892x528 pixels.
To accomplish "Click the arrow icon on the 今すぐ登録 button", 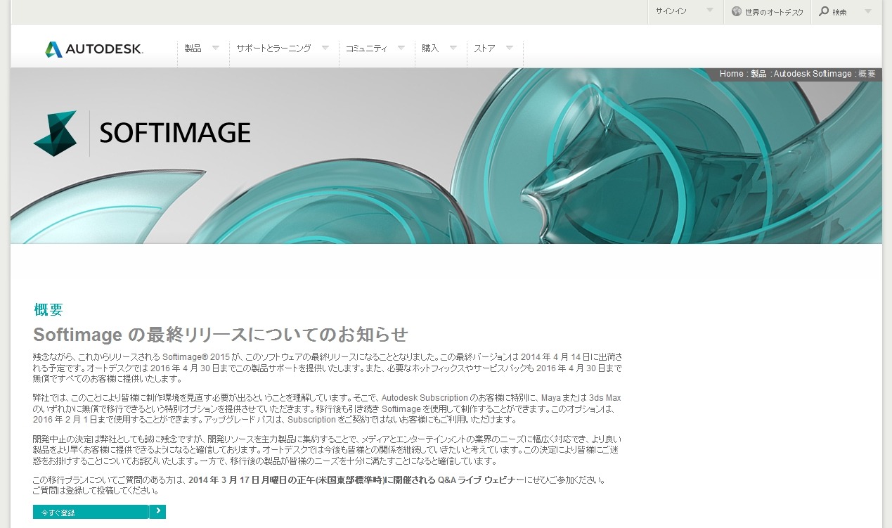I will pos(158,512).
